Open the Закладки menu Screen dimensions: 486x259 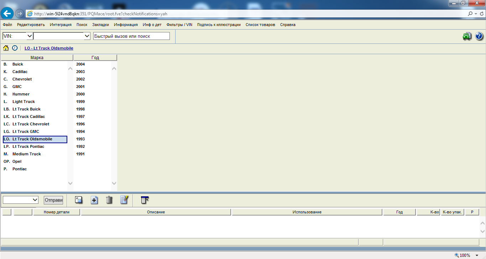100,25
